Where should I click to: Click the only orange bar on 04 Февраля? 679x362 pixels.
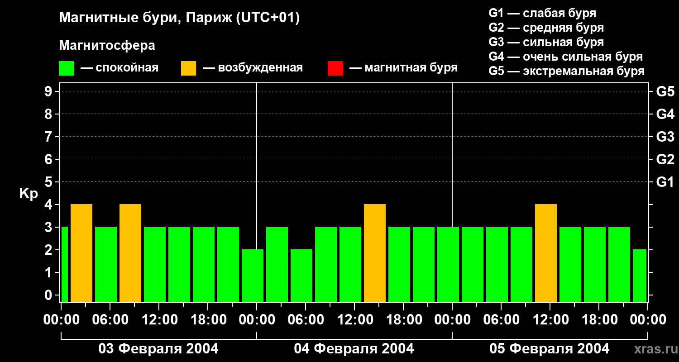click(375, 253)
